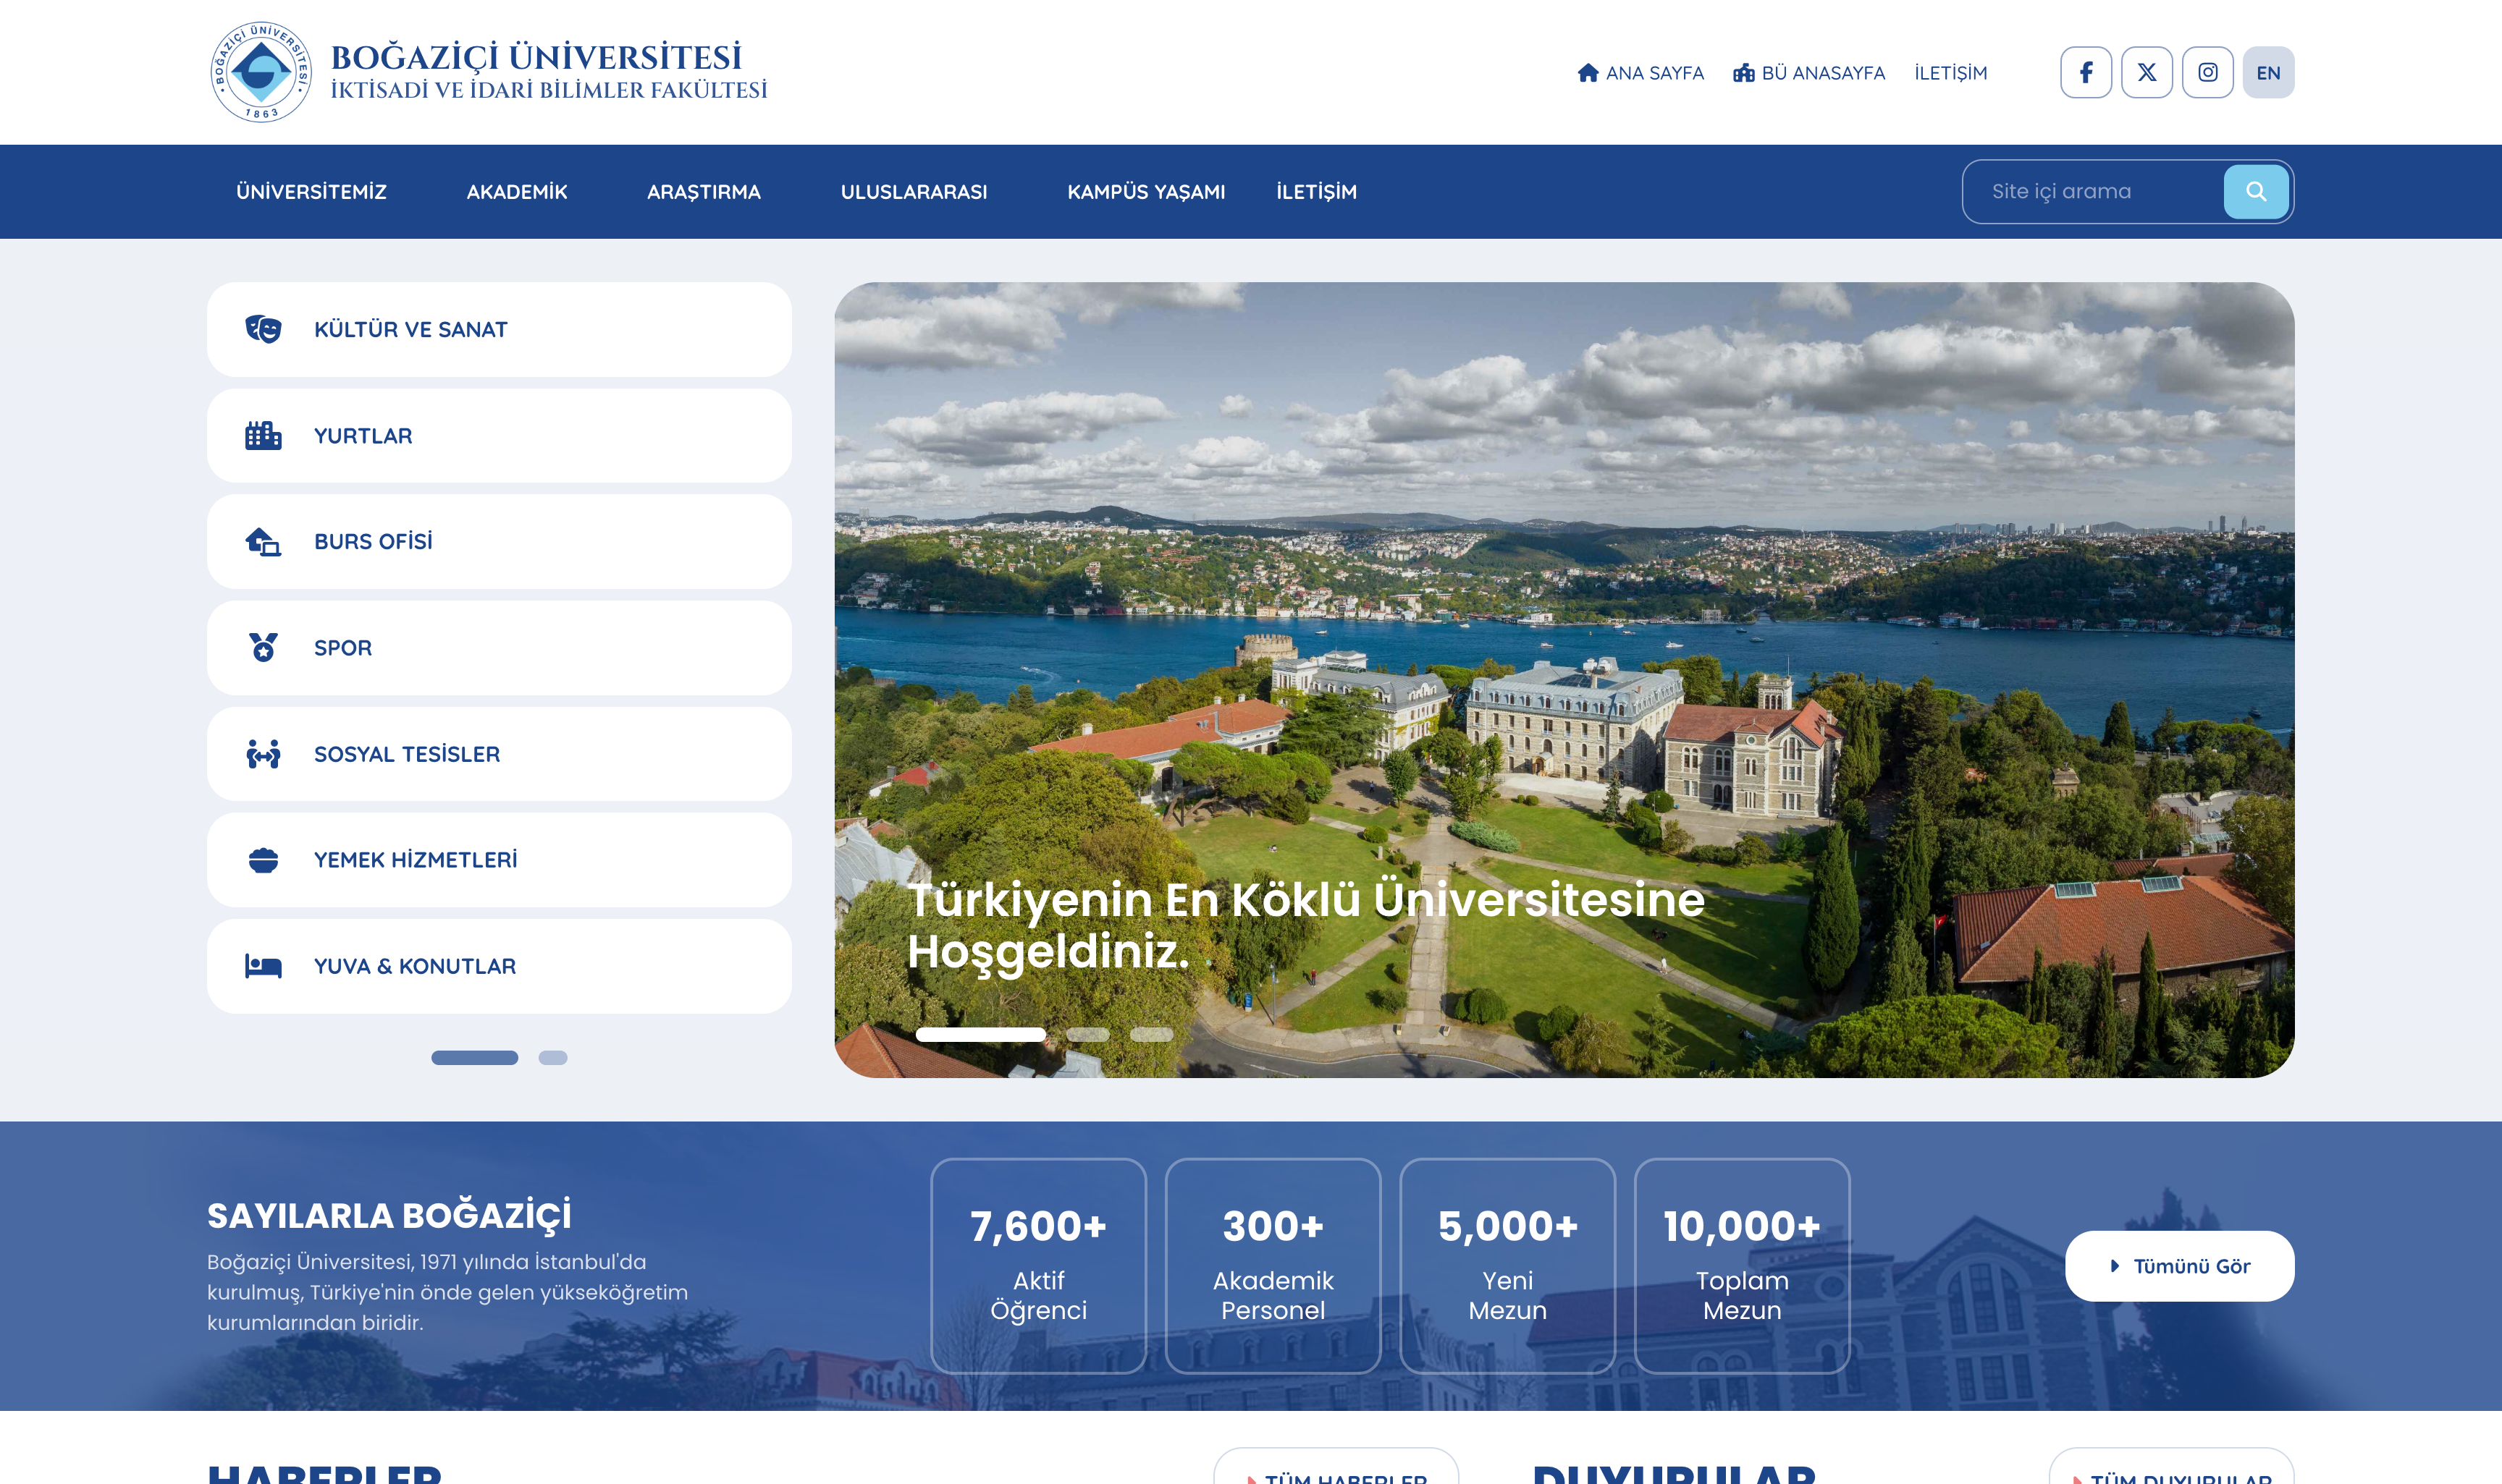Expand the Üniversitemiz menu
The height and width of the screenshot is (1484, 2502).
(311, 192)
